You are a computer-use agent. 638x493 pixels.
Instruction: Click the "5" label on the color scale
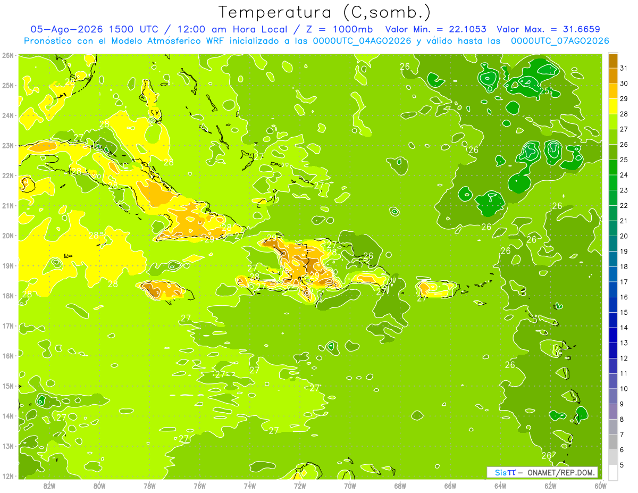click(623, 465)
